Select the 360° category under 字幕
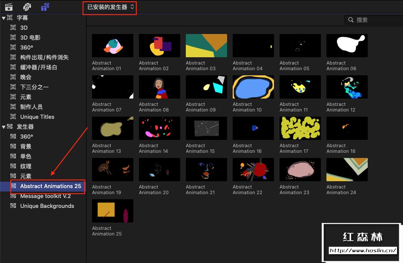The image size is (403, 263). (43, 47)
